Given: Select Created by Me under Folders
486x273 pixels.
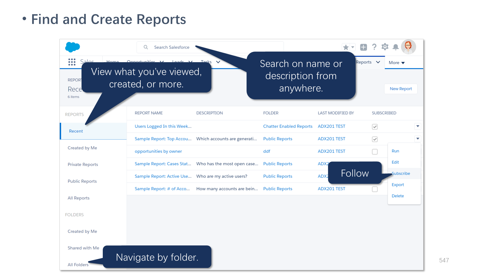Looking at the screenshot, I should click(82, 231).
